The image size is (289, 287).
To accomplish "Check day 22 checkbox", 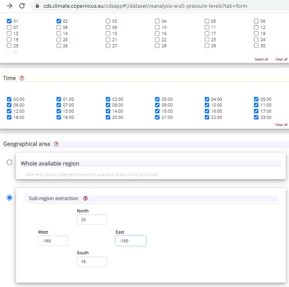I will pyautogui.click(x=157, y=39).
